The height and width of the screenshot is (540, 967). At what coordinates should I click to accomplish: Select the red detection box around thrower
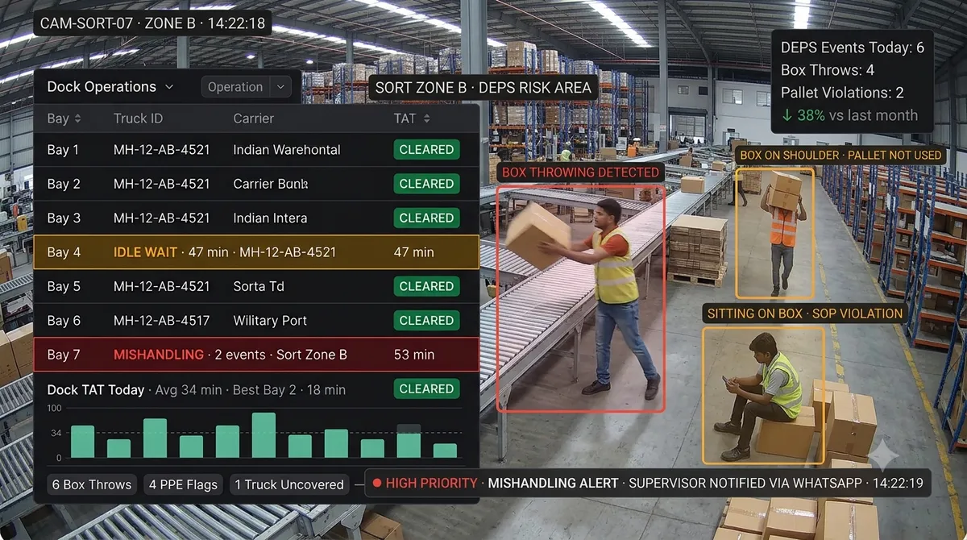click(x=580, y=298)
